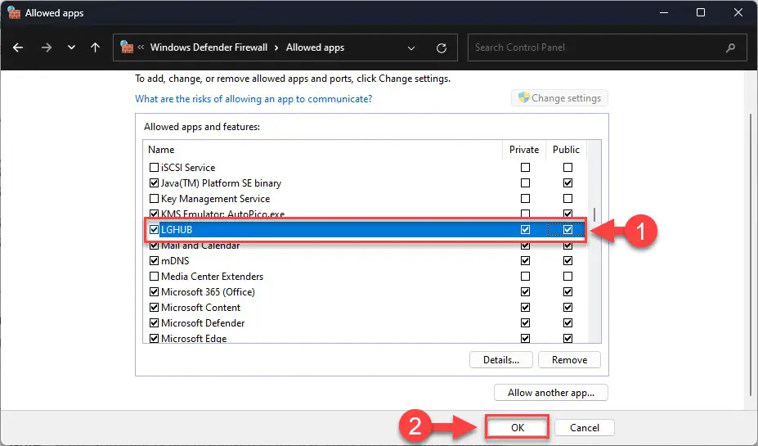Uncheck Java(TM) Platform SE binary
The height and width of the screenshot is (446, 758).
point(154,182)
